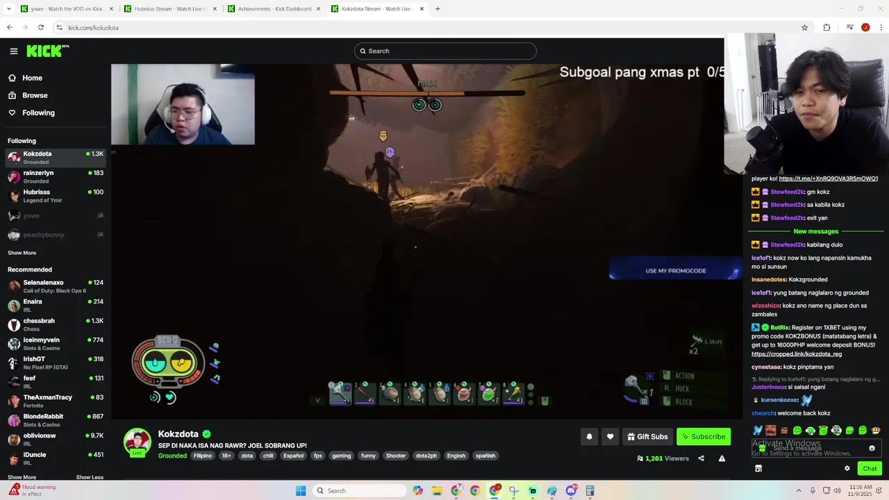
Task: Expand recommended list with Show More
Action: click(x=22, y=477)
